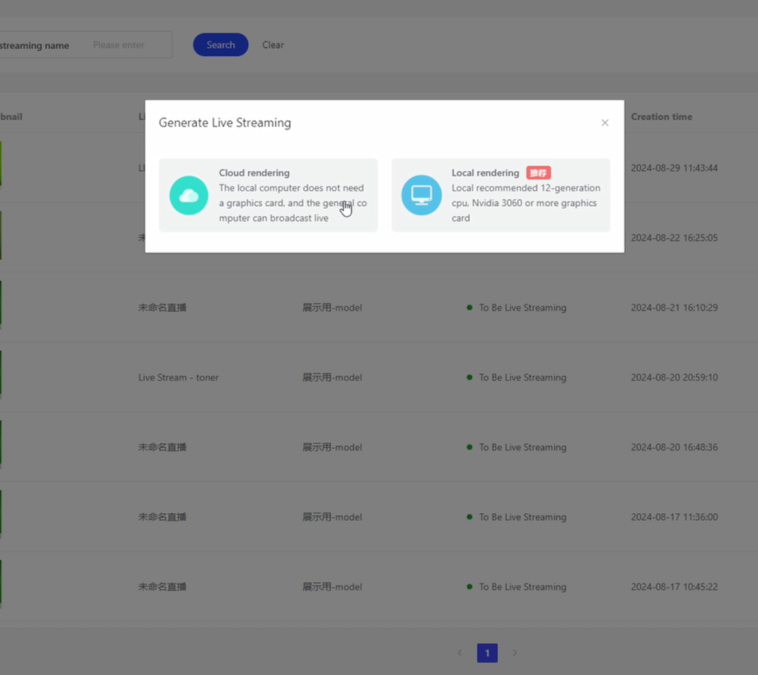The height and width of the screenshot is (675, 758).
Task: Click the red badge beside Local rendering
Action: pos(538,172)
